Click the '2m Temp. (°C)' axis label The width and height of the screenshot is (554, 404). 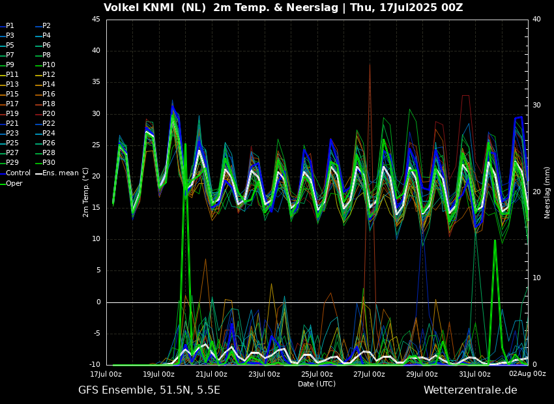pos(86,192)
